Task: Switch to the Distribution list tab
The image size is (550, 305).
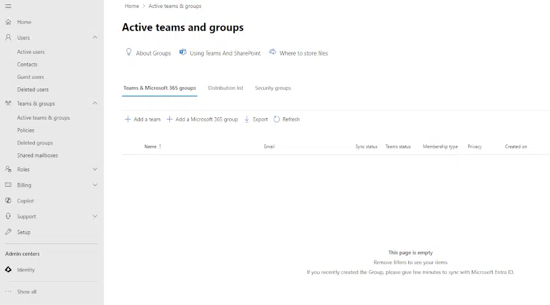Action: click(x=226, y=88)
